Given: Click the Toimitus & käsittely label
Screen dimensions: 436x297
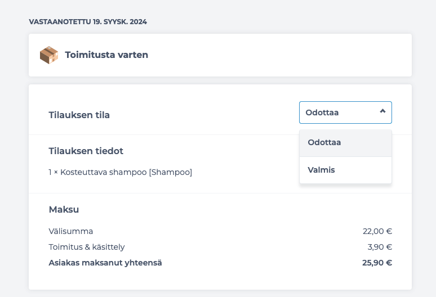Looking at the screenshot, I should pos(87,247).
